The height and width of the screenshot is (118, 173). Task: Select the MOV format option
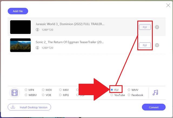(43, 90)
